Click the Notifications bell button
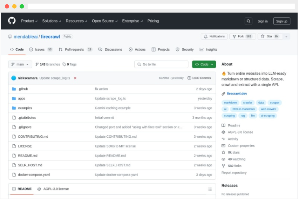Screen dimensions: 298x199 pyautogui.click(x=214, y=36)
